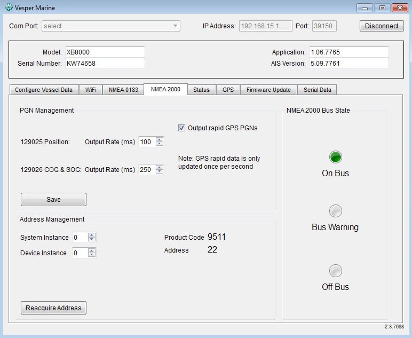Click the Disconnect button

382,26
